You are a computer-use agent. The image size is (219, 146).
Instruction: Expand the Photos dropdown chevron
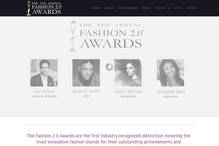pyautogui.click(x=169, y=8)
